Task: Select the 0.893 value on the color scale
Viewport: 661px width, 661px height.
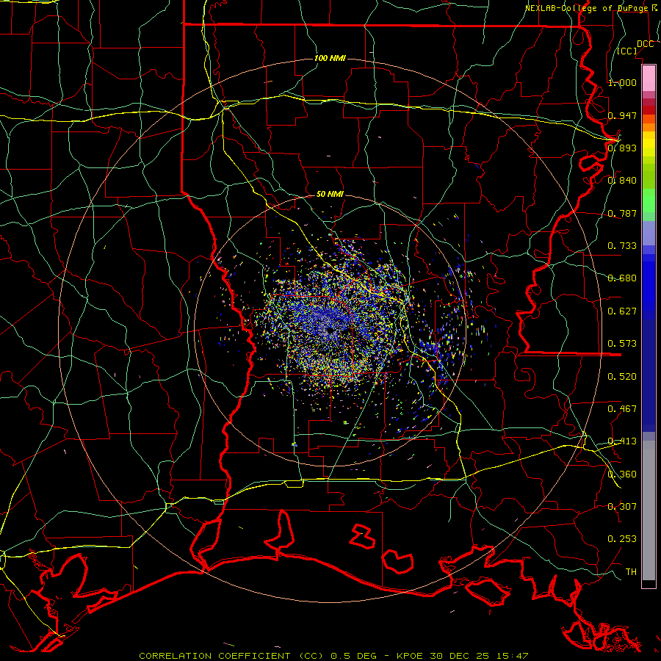Action: click(622, 148)
